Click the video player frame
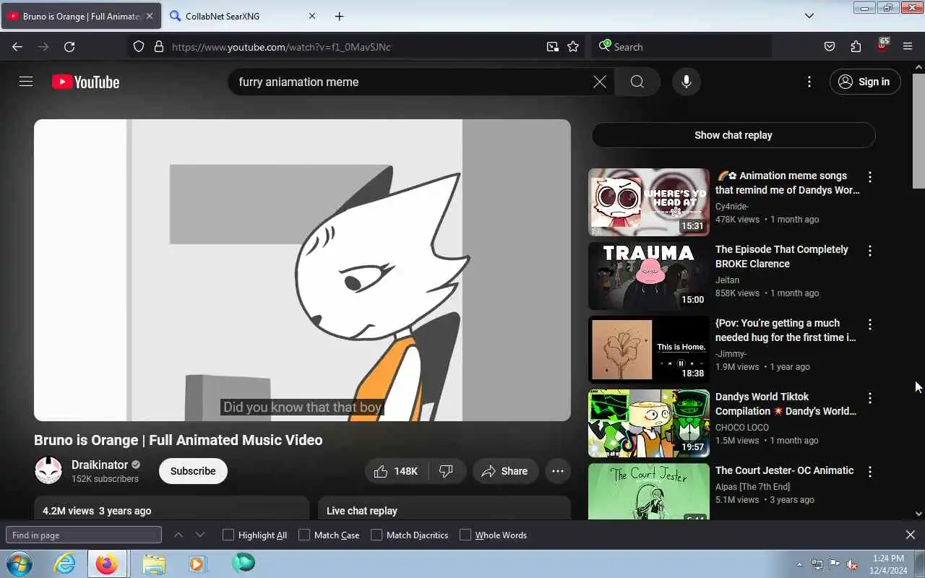 coord(302,270)
